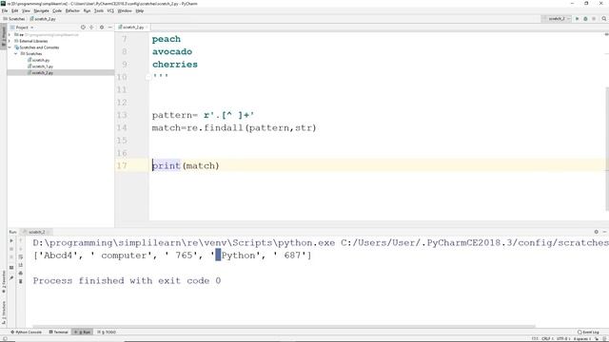Screen dimensions: 609x342
Task: Open Search Everywhere with the magnifier icon
Action: coord(604,19)
